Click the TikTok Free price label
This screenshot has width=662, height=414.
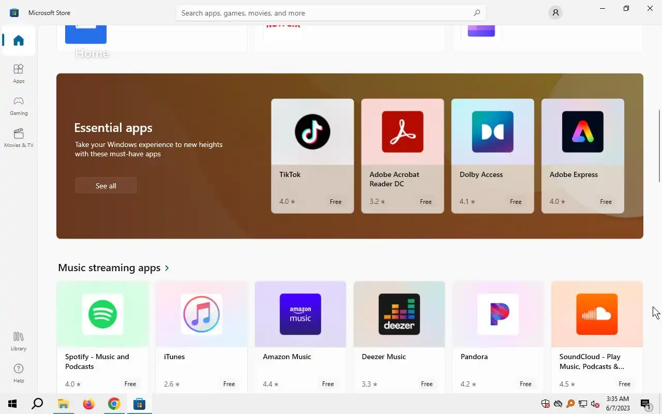coord(336,202)
